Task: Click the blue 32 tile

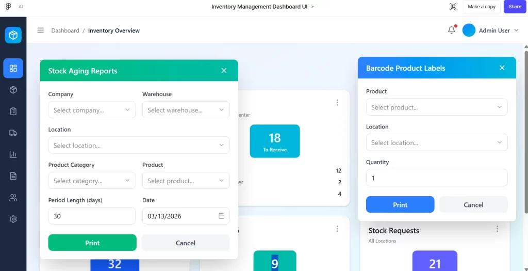Action: pyautogui.click(x=115, y=265)
